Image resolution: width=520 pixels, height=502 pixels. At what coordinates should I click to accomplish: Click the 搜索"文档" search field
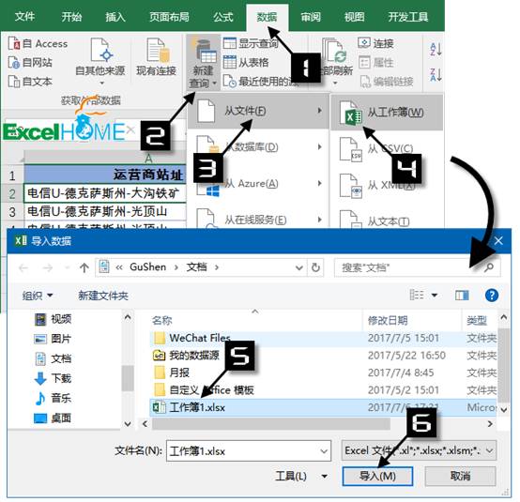pyautogui.click(x=417, y=267)
